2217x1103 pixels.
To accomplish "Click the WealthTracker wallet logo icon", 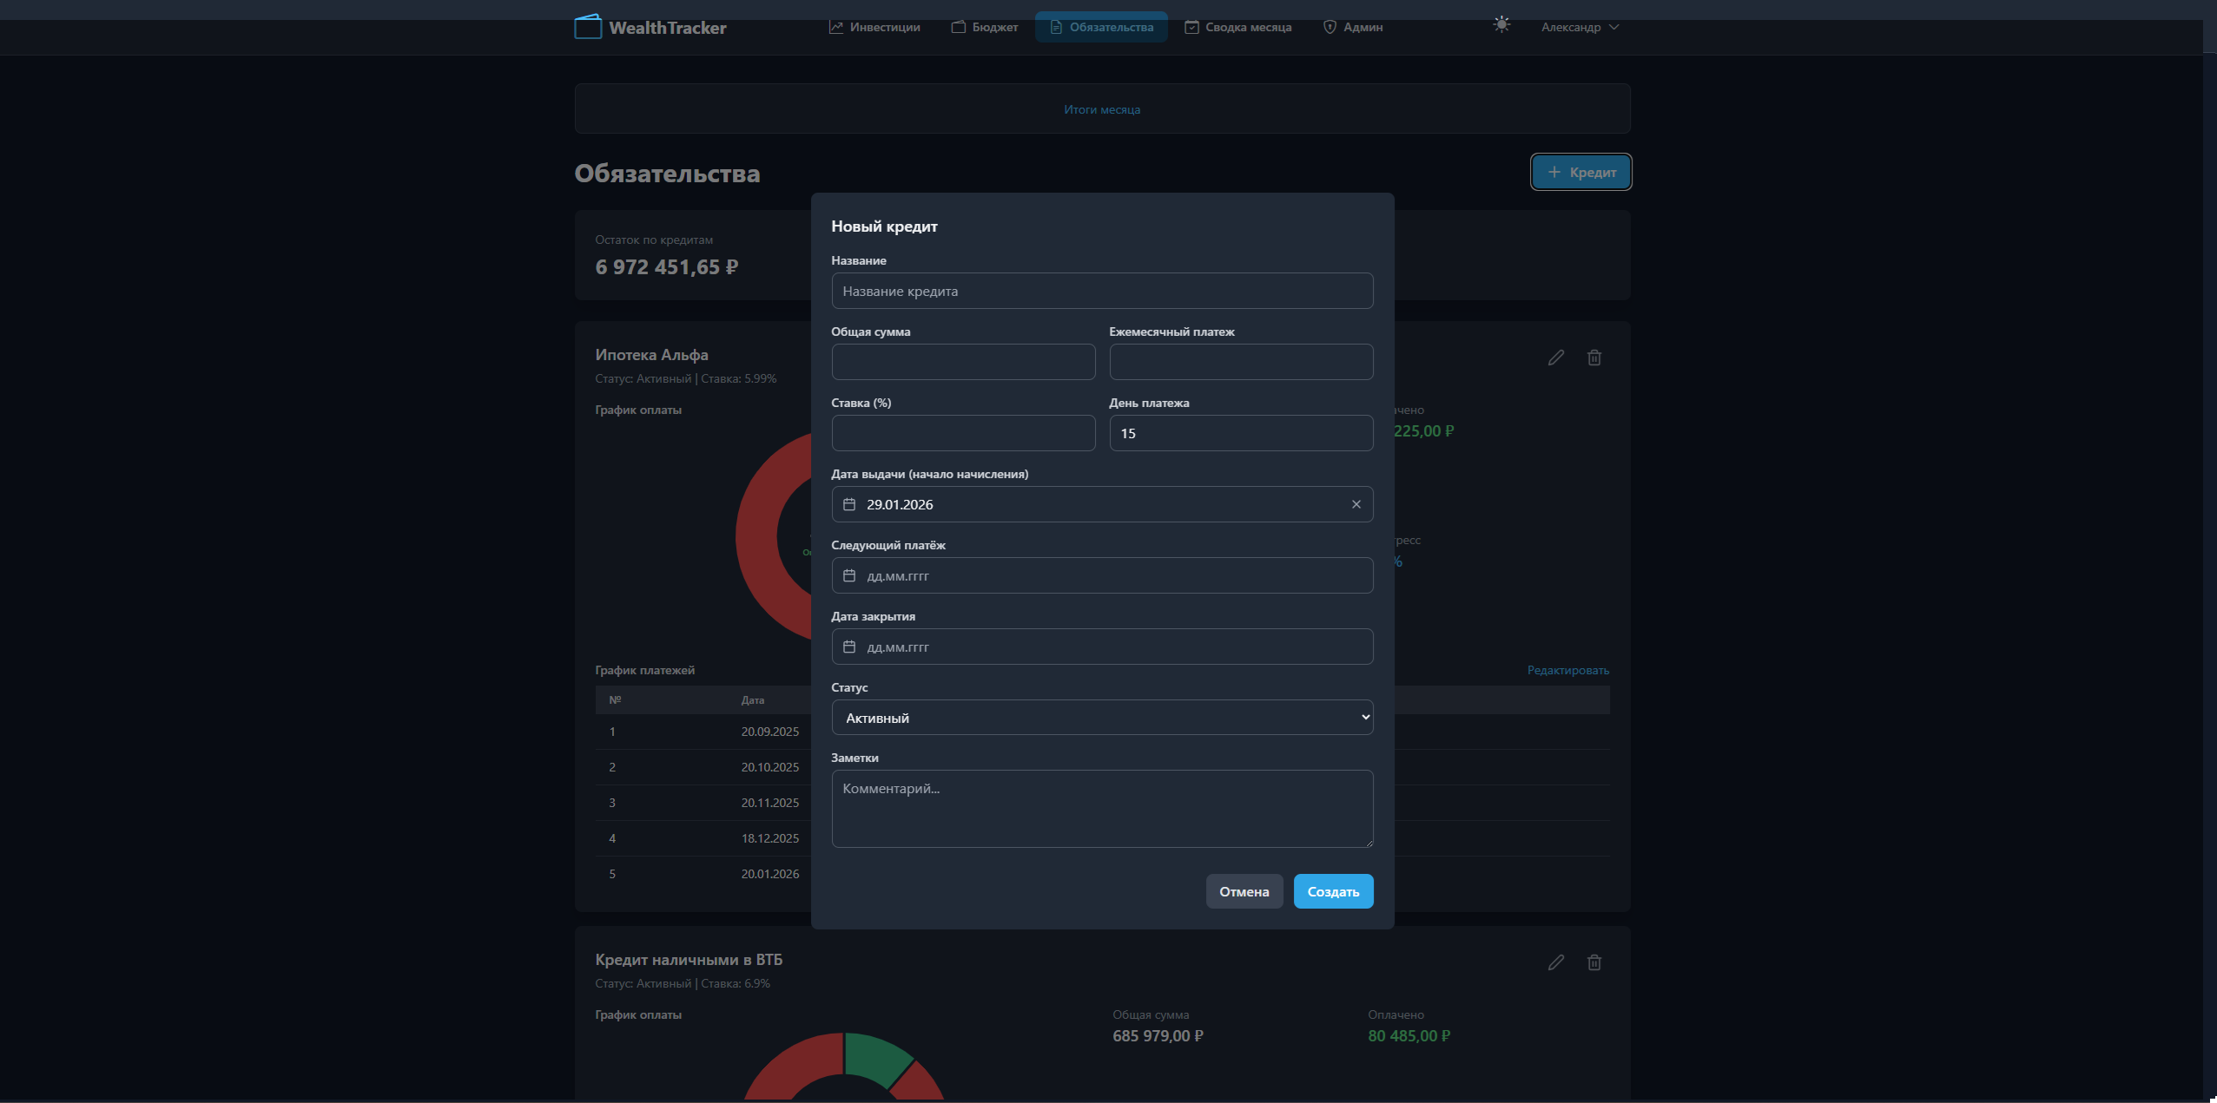I will coord(588,27).
